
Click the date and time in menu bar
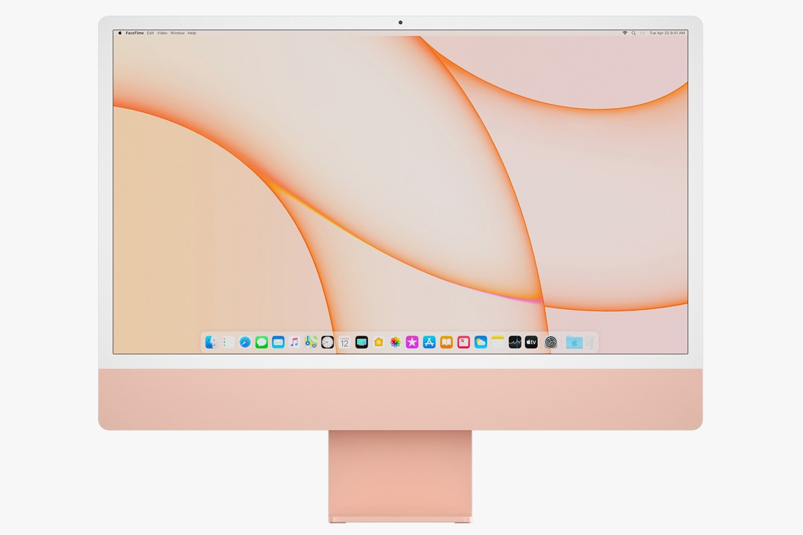coord(667,33)
